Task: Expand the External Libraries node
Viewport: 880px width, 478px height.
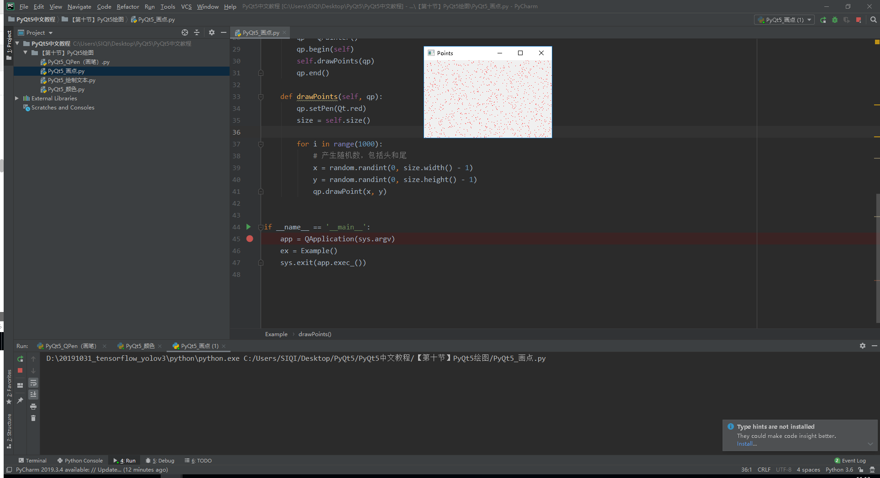Action: tap(16, 98)
